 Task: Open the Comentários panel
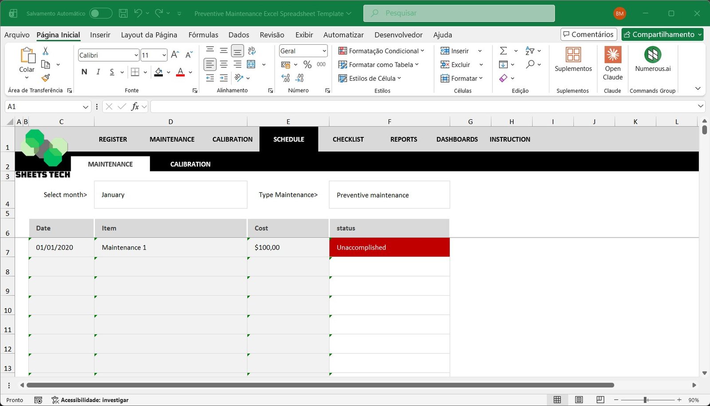point(588,34)
